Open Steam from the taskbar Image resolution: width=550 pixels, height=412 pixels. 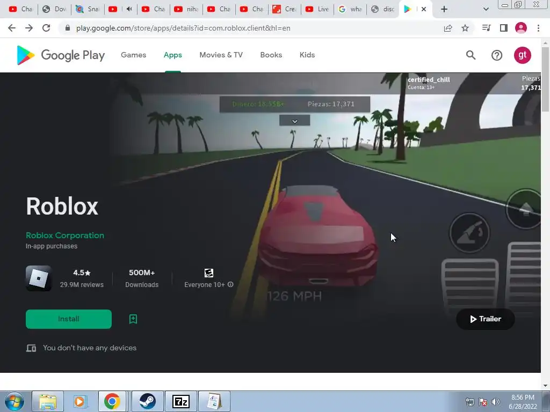[147, 401]
